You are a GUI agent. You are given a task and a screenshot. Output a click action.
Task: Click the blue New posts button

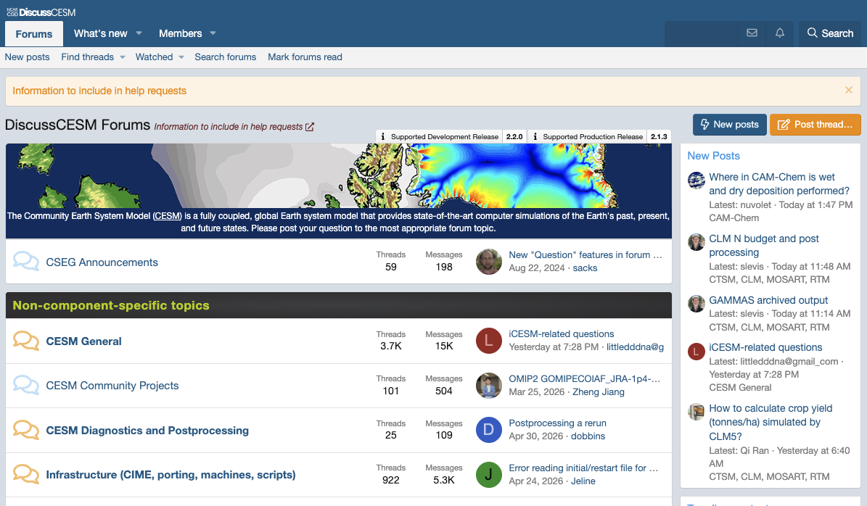click(x=729, y=124)
